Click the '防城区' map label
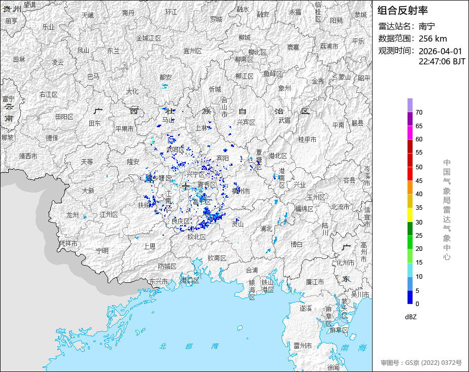This screenshot has width=469, height=372. [167, 266]
